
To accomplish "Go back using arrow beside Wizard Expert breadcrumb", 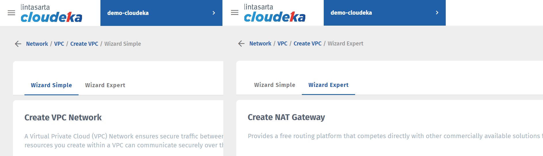I will tap(241, 43).
